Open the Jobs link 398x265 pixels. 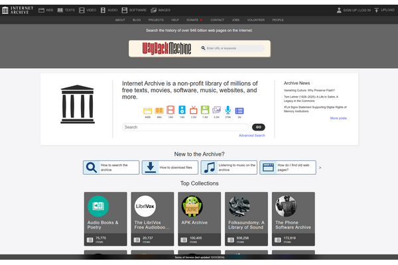[x=235, y=20]
